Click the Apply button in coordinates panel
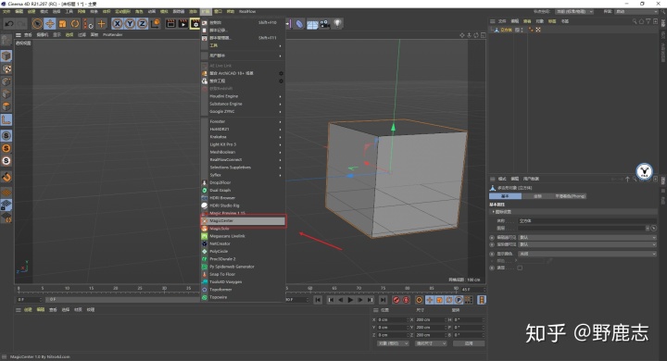The height and width of the screenshot is (361, 667). point(469,343)
